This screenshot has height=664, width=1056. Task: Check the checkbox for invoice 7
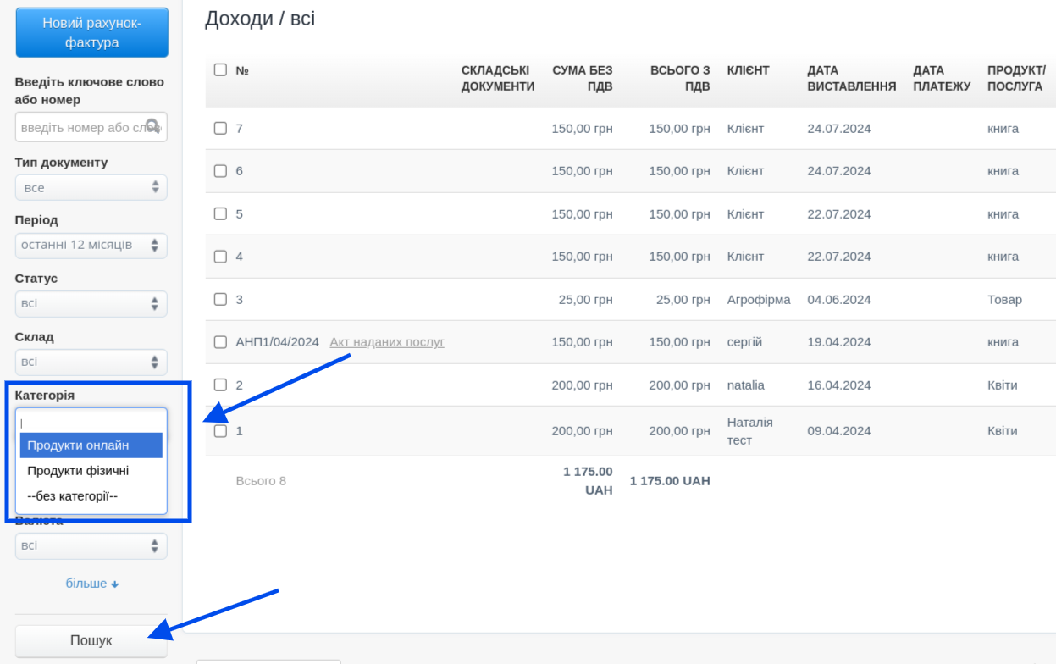[x=220, y=128]
